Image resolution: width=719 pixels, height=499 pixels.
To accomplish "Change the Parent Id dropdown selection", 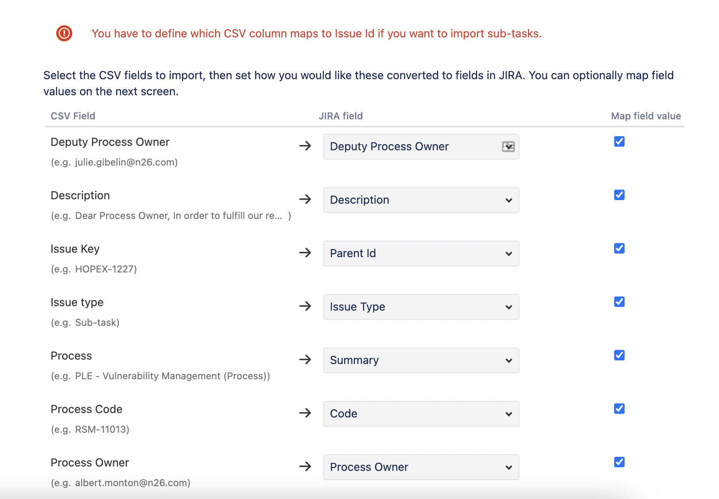I will (x=421, y=253).
